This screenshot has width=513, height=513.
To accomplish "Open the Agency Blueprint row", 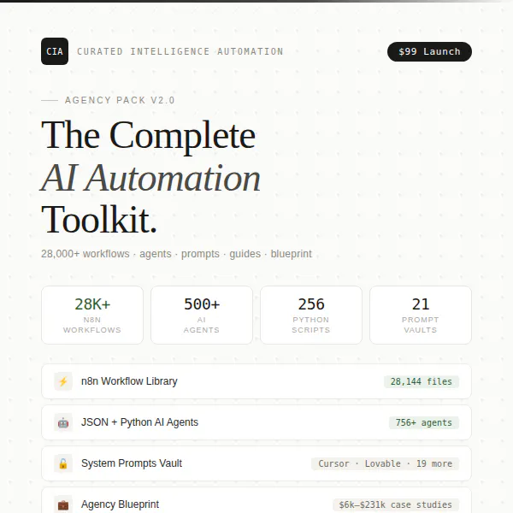I will pos(256,500).
